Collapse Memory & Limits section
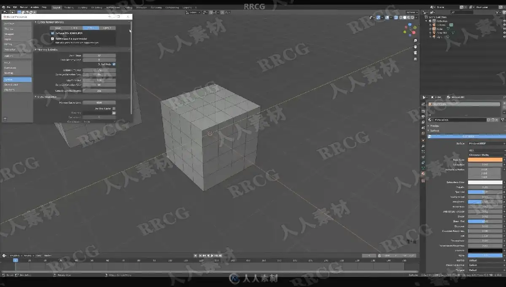Image resolution: width=506 pixels, height=287 pixels. (x=35, y=50)
